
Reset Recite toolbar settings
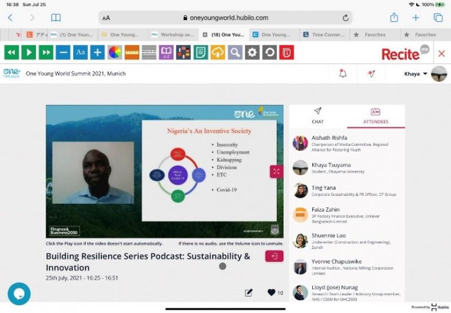click(x=269, y=52)
